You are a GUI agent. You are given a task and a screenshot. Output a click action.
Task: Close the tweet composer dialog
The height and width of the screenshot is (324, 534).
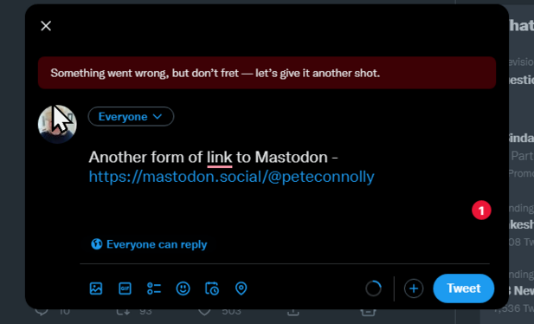pos(46,26)
